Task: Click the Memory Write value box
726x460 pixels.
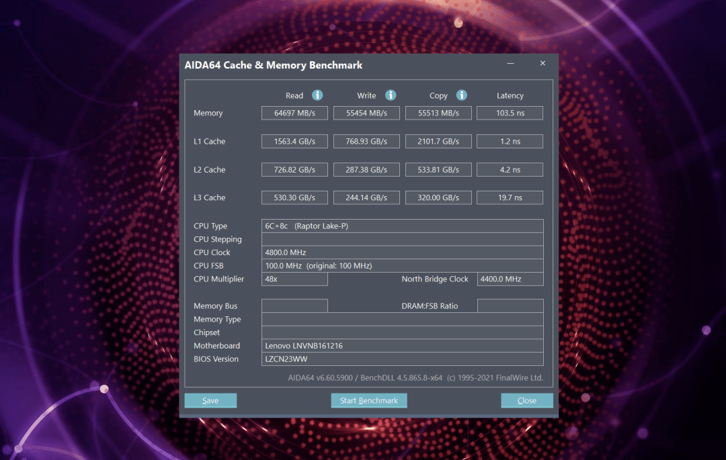Action: [366, 113]
